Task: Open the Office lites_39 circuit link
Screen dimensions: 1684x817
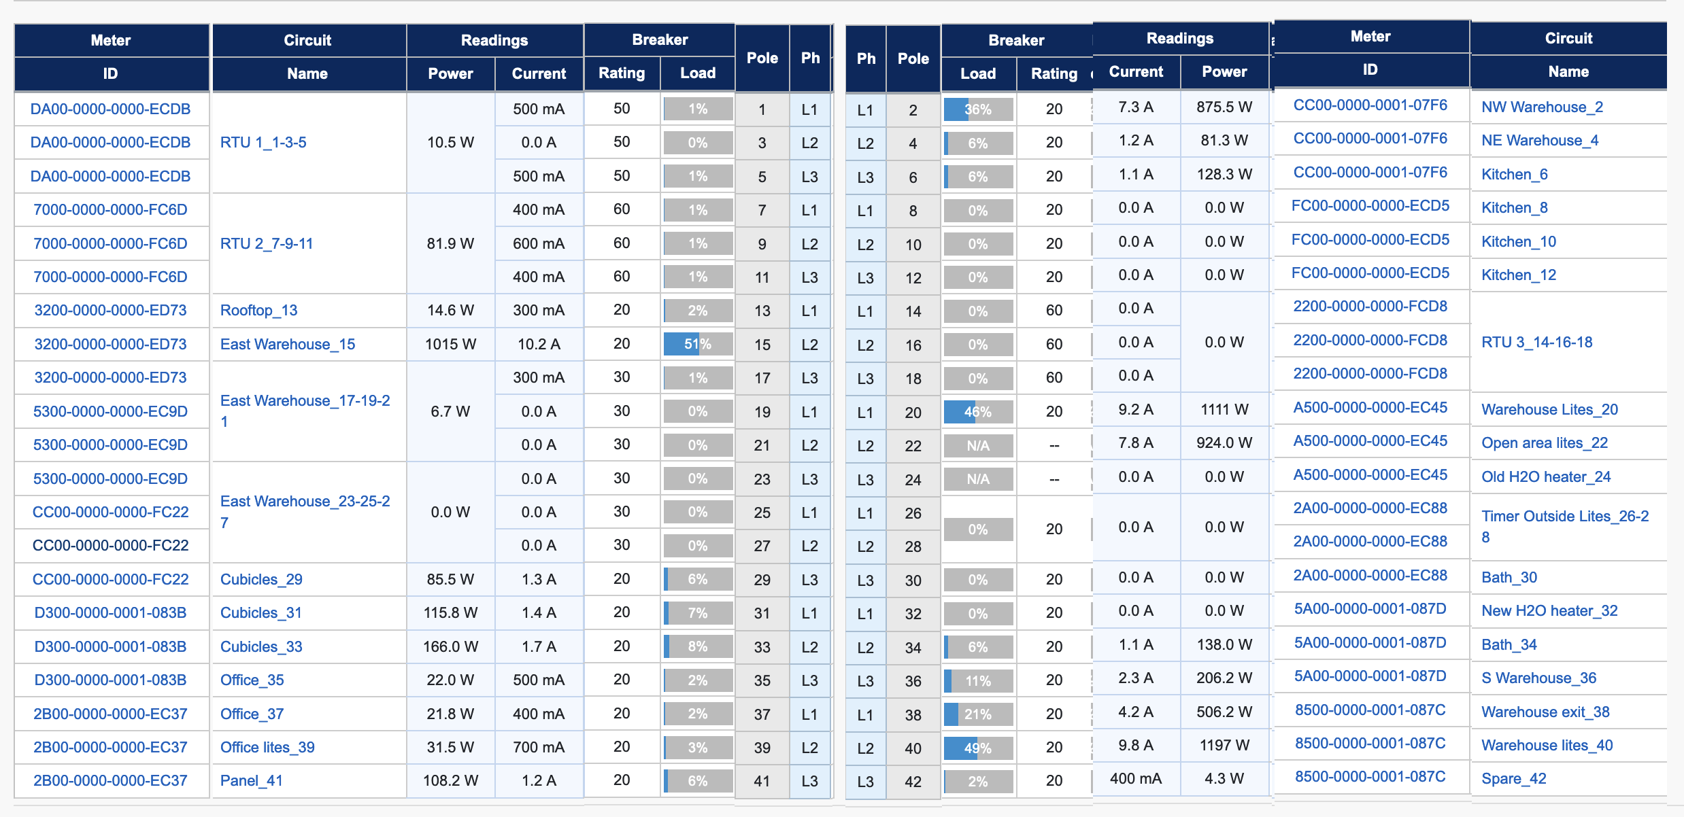Action: [x=267, y=747]
